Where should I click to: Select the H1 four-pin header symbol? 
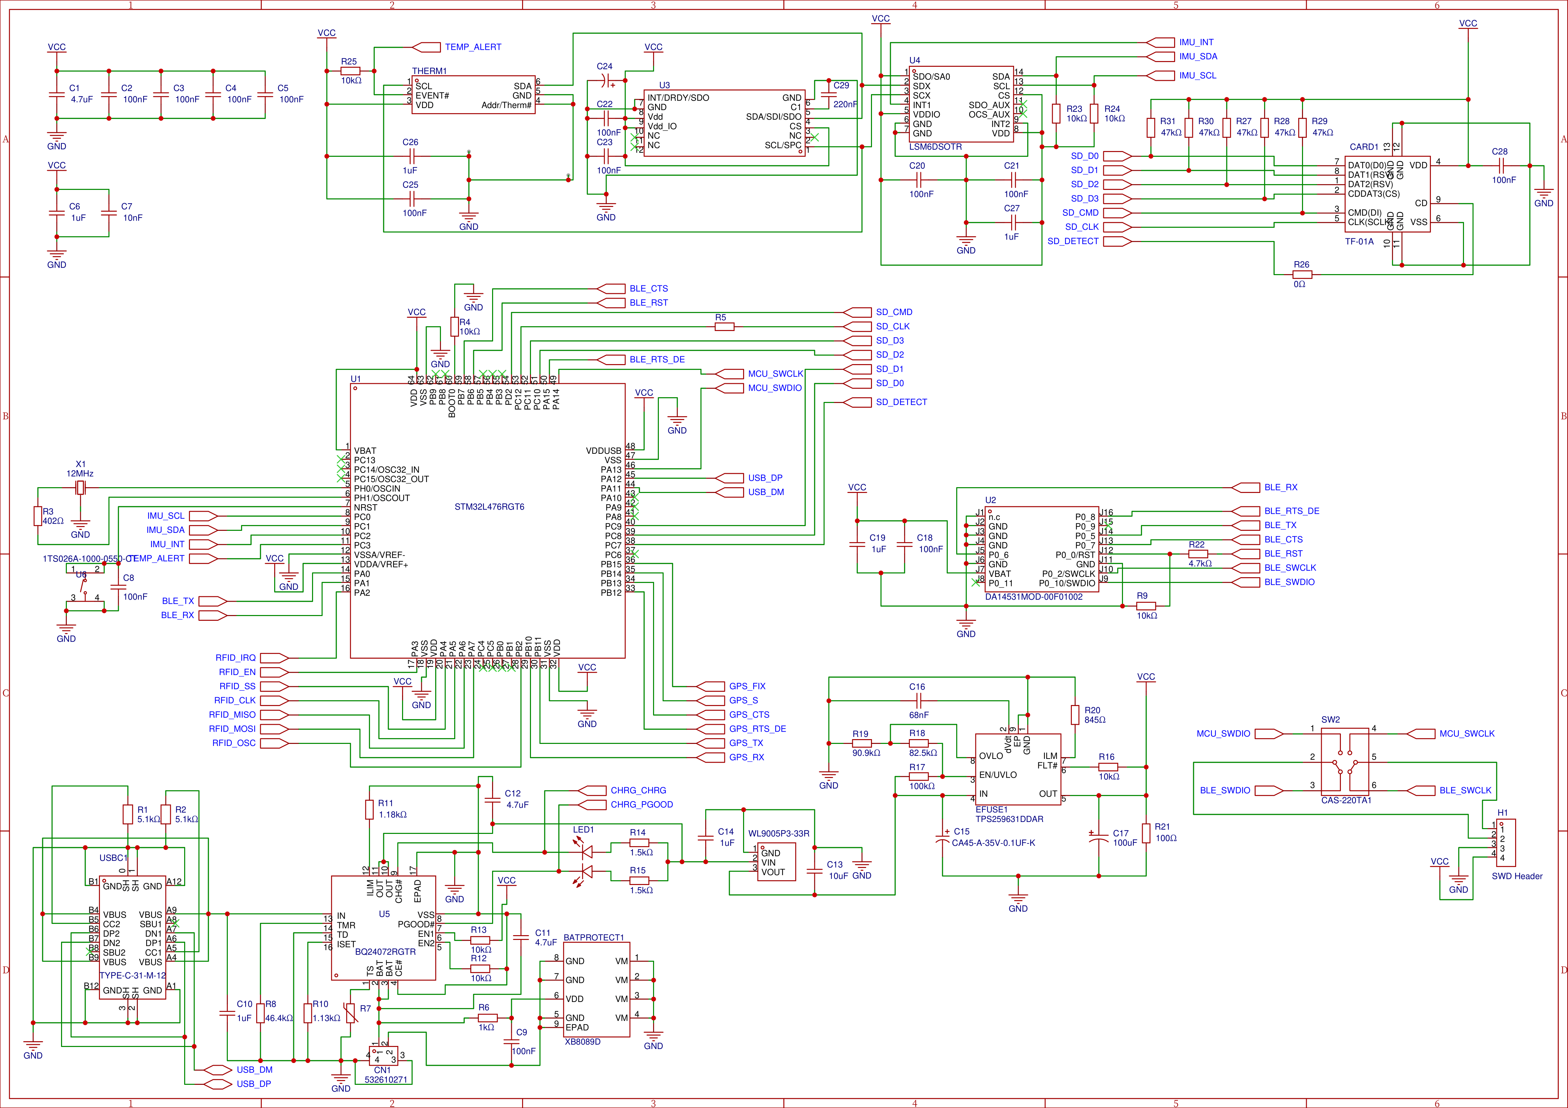[x=1506, y=843]
